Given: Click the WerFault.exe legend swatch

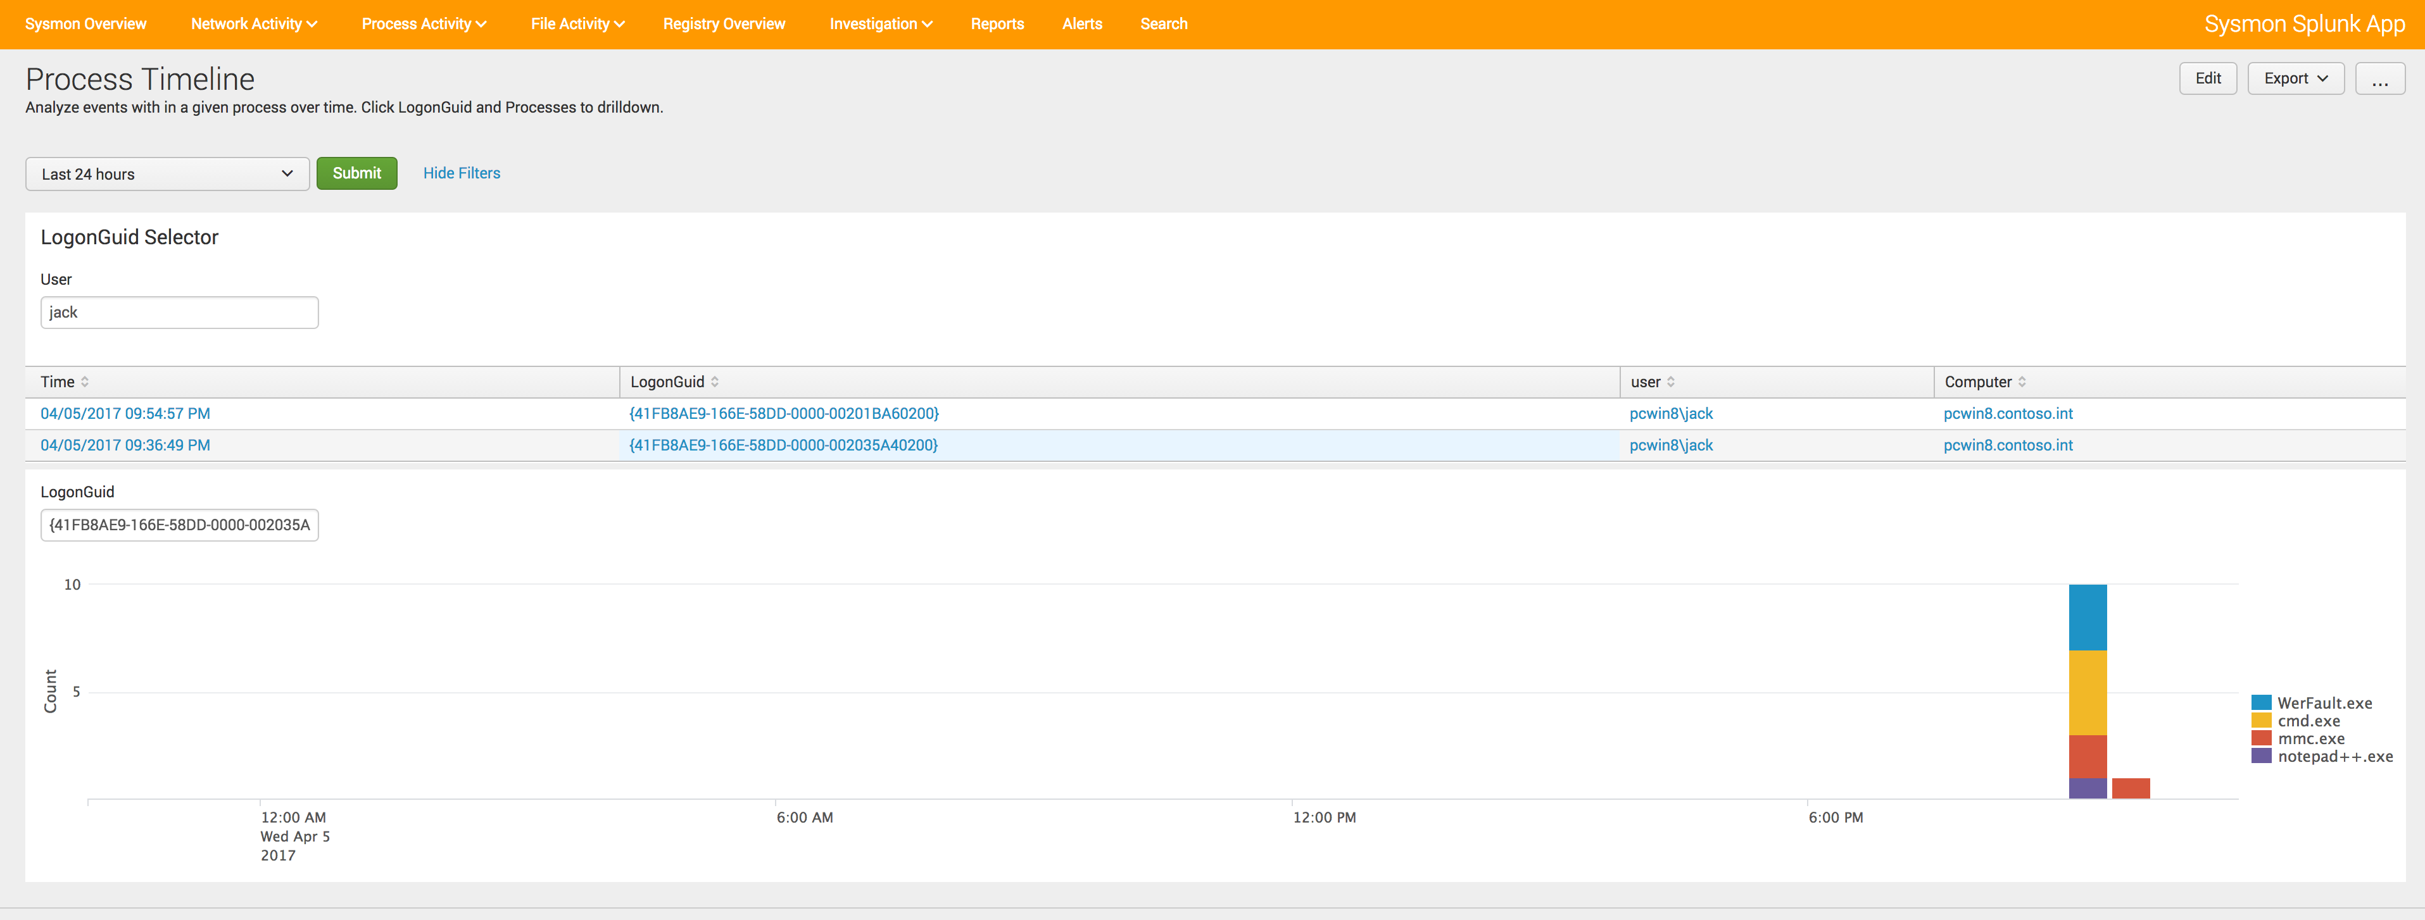Looking at the screenshot, I should tap(2261, 703).
